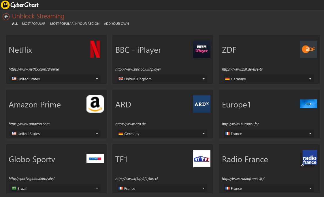Click the www.ard.de URL
Viewport: 324px width, 197px height.
coord(130,124)
